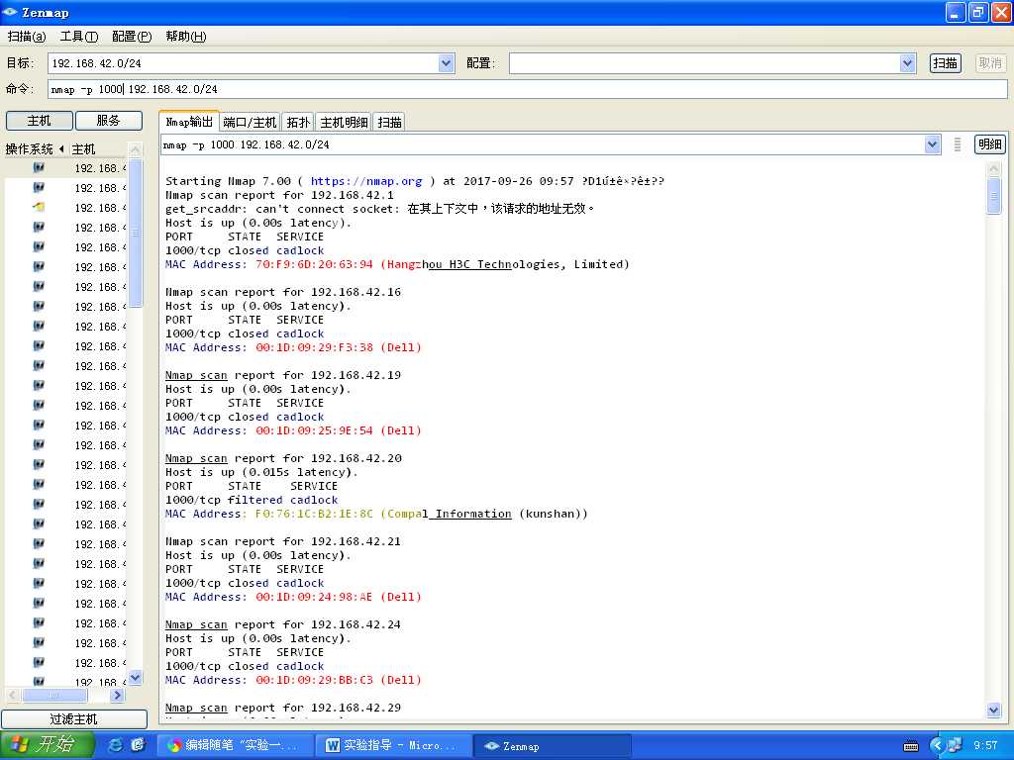Open the 配置(P) menu

pyautogui.click(x=132, y=37)
